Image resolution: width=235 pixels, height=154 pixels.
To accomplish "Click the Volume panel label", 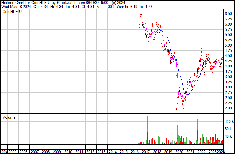I will pyautogui.click(x=9, y=117).
